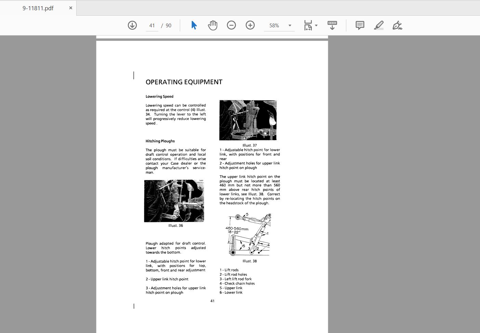This screenshot has width=480, height=333.
Task: Select the pan/hand tool
Action: click(x=212, y=25)
